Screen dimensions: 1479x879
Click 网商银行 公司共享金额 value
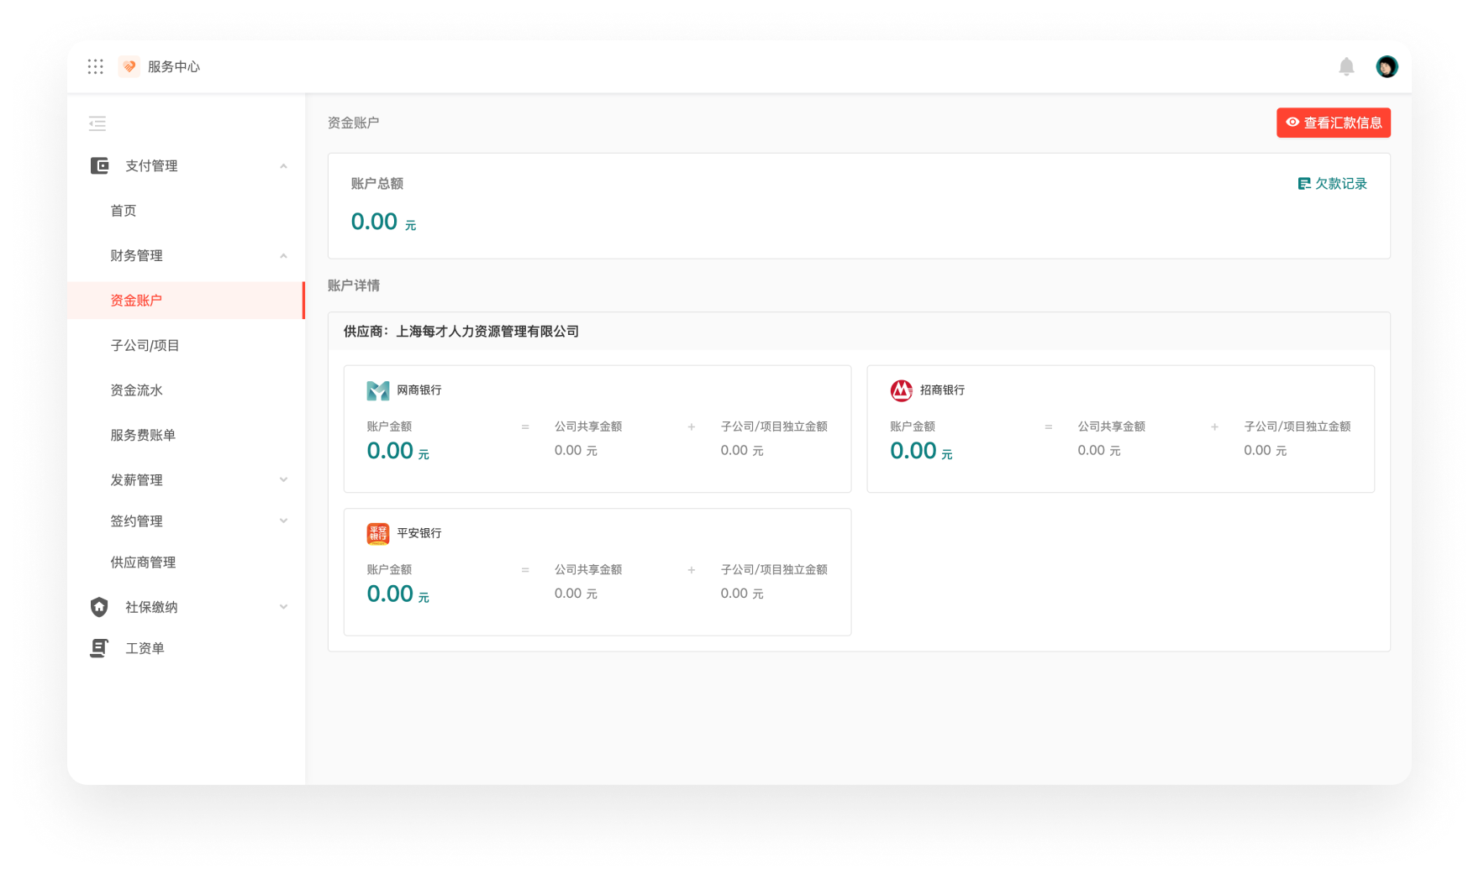click(x=576, y=451)
